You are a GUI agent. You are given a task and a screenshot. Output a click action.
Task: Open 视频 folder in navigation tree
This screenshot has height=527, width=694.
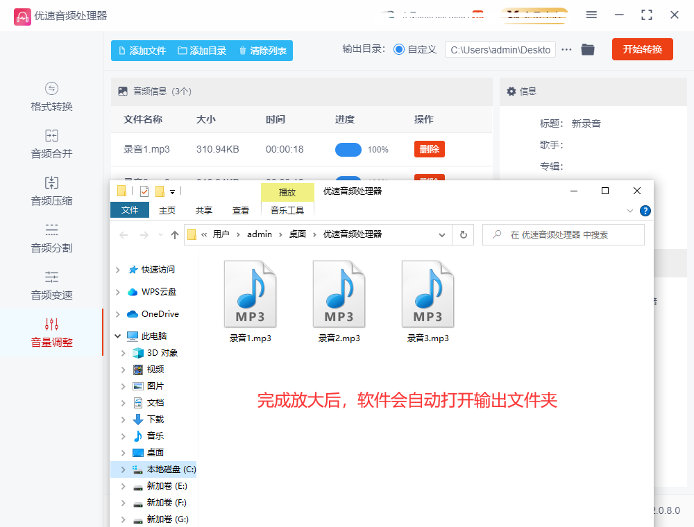149,370
